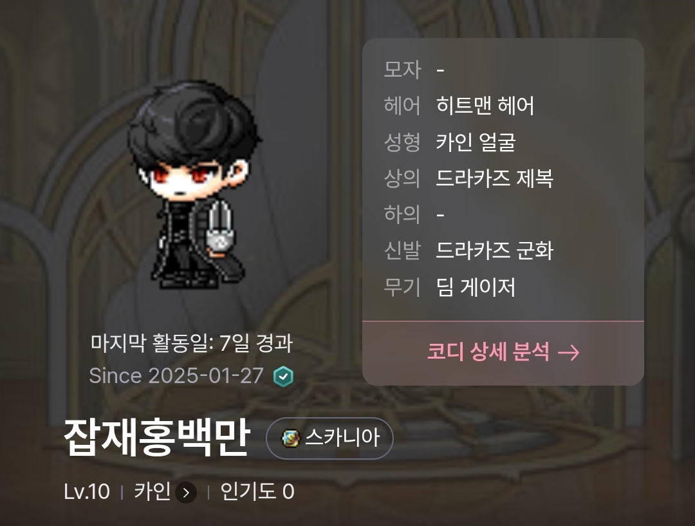Select the 드라카즈 제복 top entry
Image resolution: width=695 pixels, height=526 pixels.
495,178
